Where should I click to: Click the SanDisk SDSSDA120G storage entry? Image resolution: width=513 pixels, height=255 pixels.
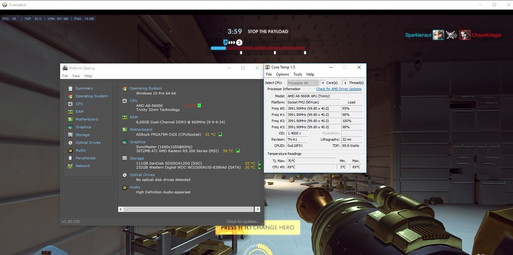pyautogui.click(x=169, y=163)
